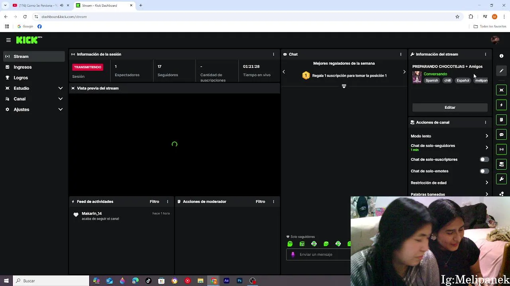Open the hamburger menu beside the Kick logo
Viewport: 510px width, 286px height.
[x=8, y=40]
